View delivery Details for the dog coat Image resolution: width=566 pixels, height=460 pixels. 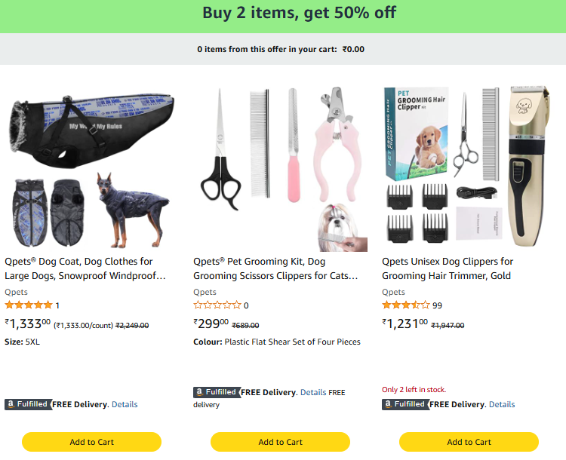(x=125, y=404)
